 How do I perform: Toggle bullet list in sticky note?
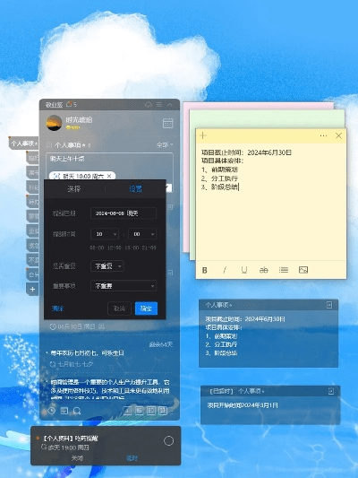tap(284, 270)
